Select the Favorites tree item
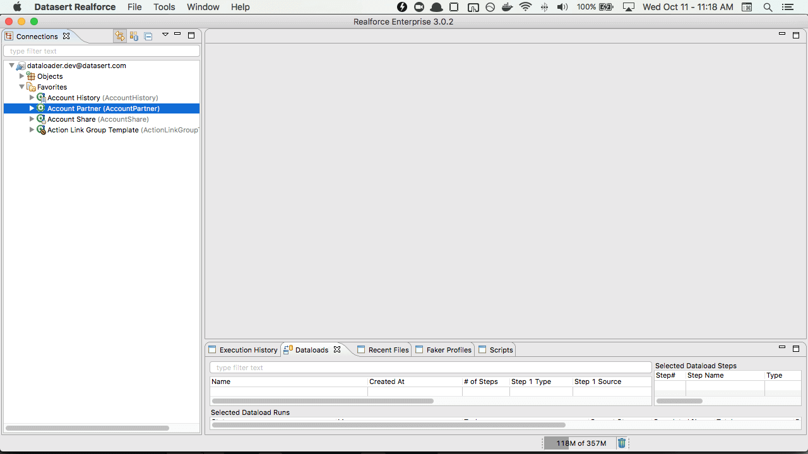 click(x=52, y=87)
